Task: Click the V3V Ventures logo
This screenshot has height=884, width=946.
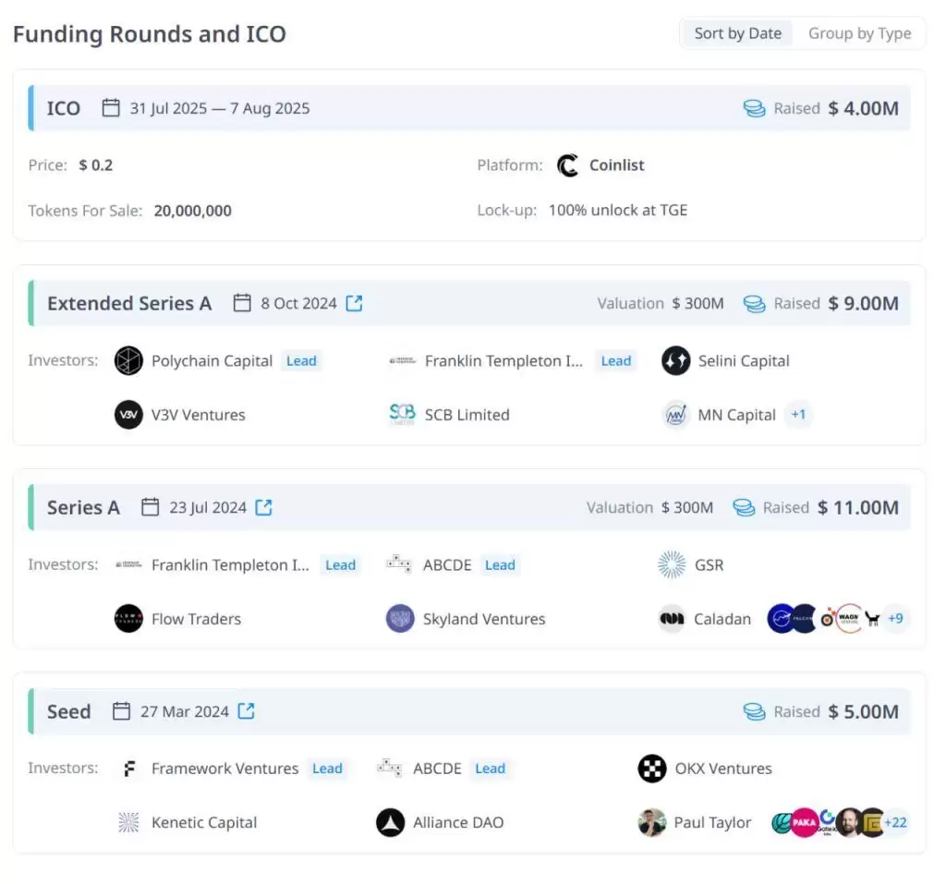Action: [128, 415]
